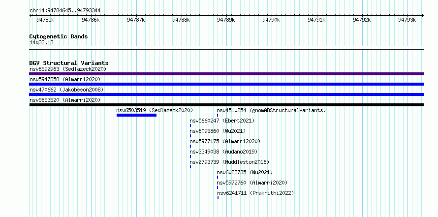Click the short blue nsv6503519 bar
Viewport: 438px width, 217px height.
point(137,115)
